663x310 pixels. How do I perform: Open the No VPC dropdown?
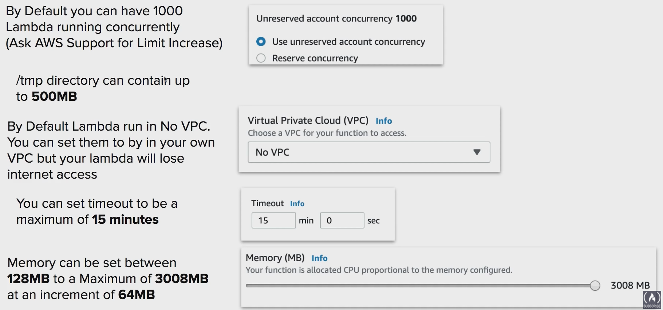(368, 152)
